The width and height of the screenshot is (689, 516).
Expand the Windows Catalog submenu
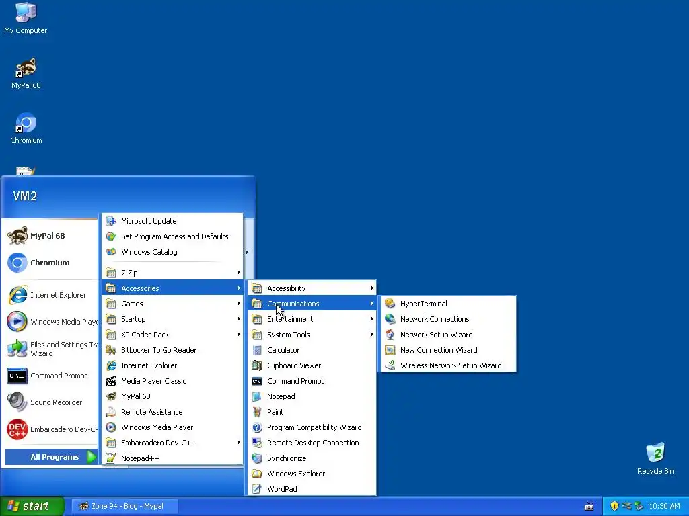[172, 252]
